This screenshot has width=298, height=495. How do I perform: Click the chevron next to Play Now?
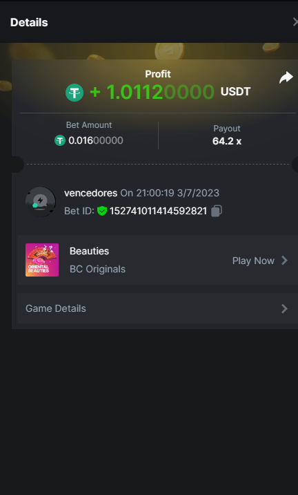284,261
